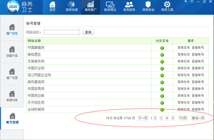Open 推广设置 in sidebar
This screenshot has height=140, width=214.
(12, 74)
